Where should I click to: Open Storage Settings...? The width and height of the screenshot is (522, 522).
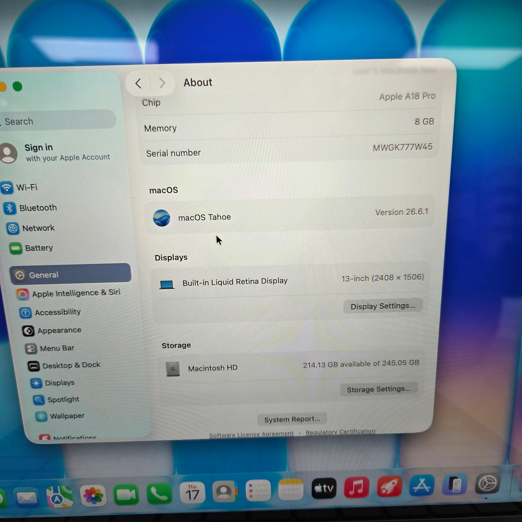click(378, 389)
